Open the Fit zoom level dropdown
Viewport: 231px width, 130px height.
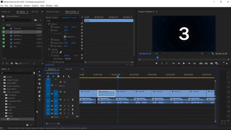160,54
